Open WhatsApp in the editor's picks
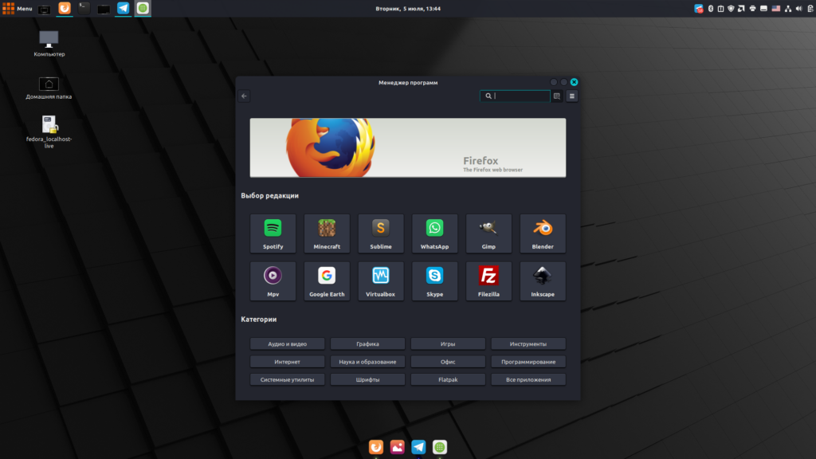 (434, 233)
